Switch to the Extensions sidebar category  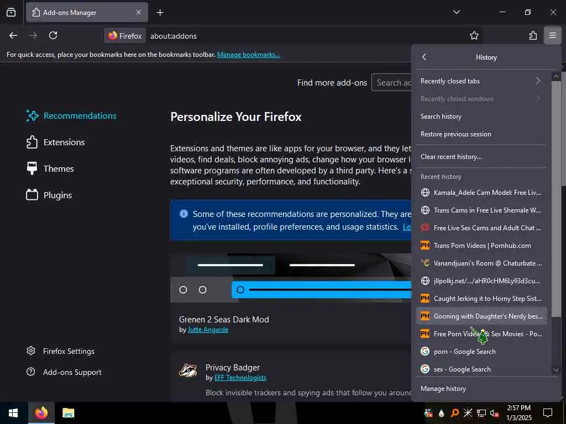[56, 142]
